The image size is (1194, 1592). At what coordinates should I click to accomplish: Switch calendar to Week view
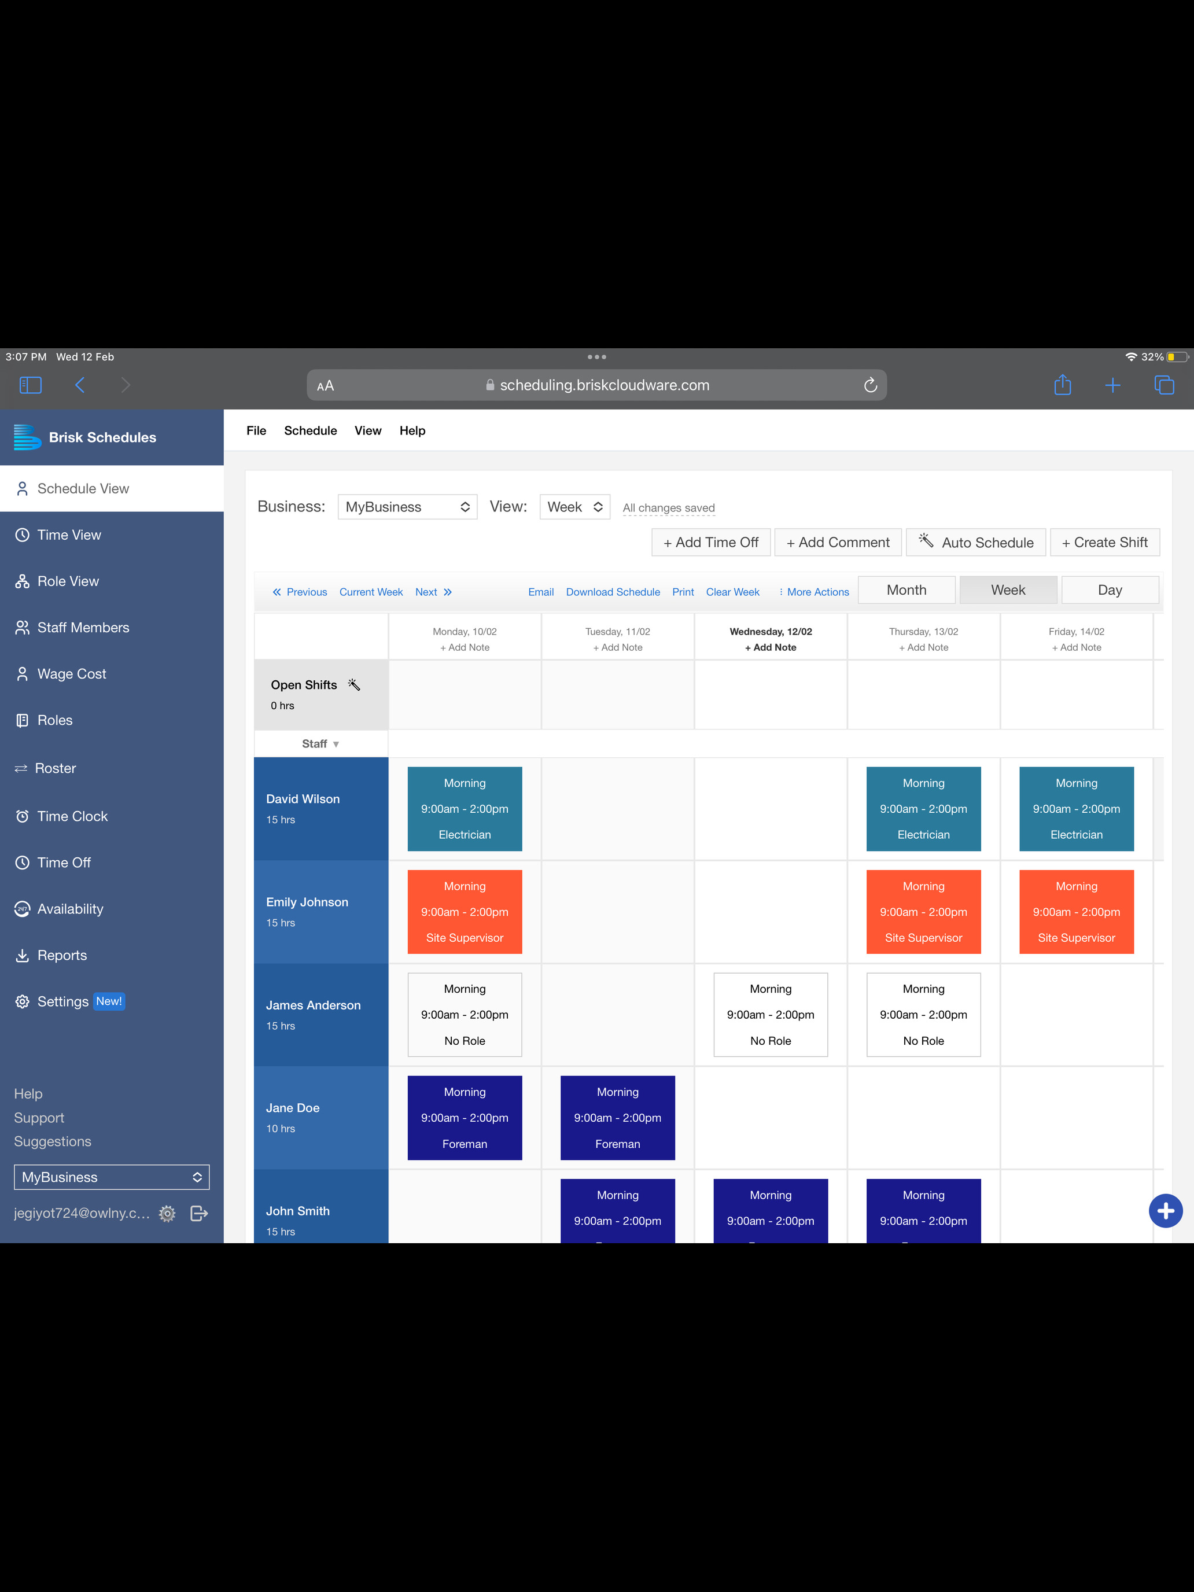click(x=1008, y=589)
